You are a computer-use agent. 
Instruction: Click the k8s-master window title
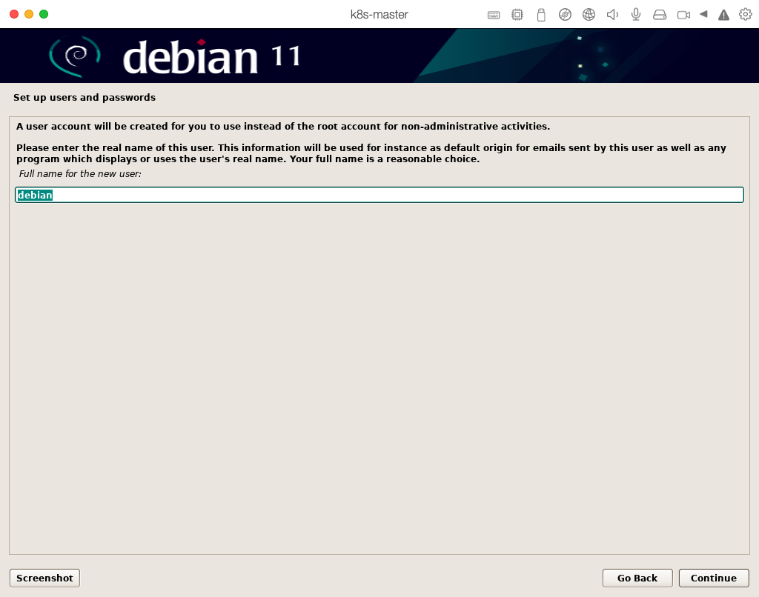tap(379, 15)
